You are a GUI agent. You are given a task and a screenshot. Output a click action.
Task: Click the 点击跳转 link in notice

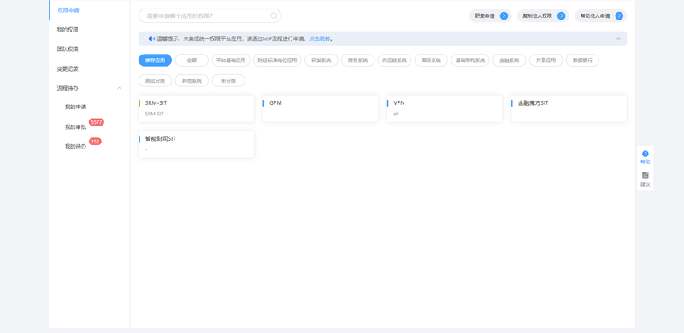coord(320,38)
